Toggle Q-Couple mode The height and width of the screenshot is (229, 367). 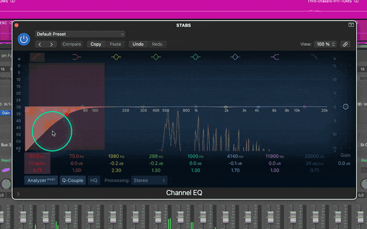tap(73, 180)
